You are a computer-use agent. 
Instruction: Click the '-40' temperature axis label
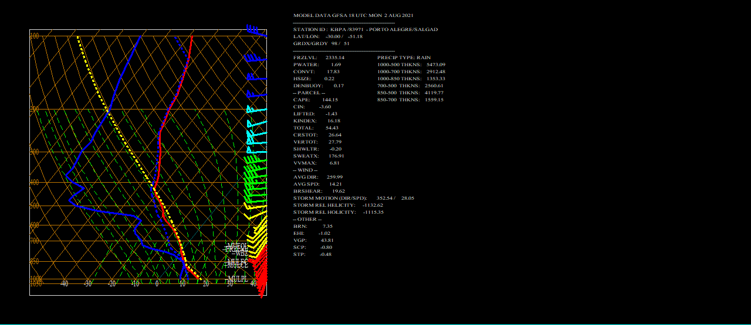(64, 284)
